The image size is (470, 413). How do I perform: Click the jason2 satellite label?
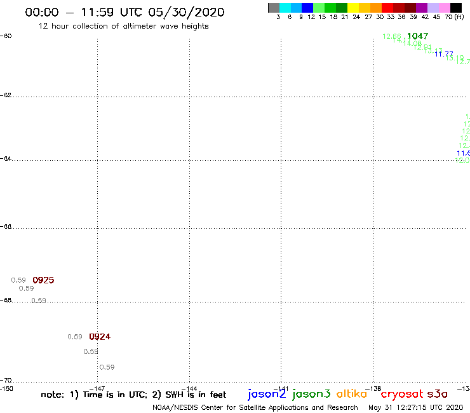(267, 394)
